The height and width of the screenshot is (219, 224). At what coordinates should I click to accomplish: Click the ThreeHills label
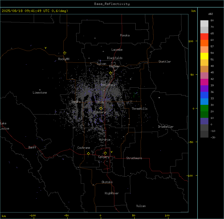pyautogui.click(x=140, y=109)
